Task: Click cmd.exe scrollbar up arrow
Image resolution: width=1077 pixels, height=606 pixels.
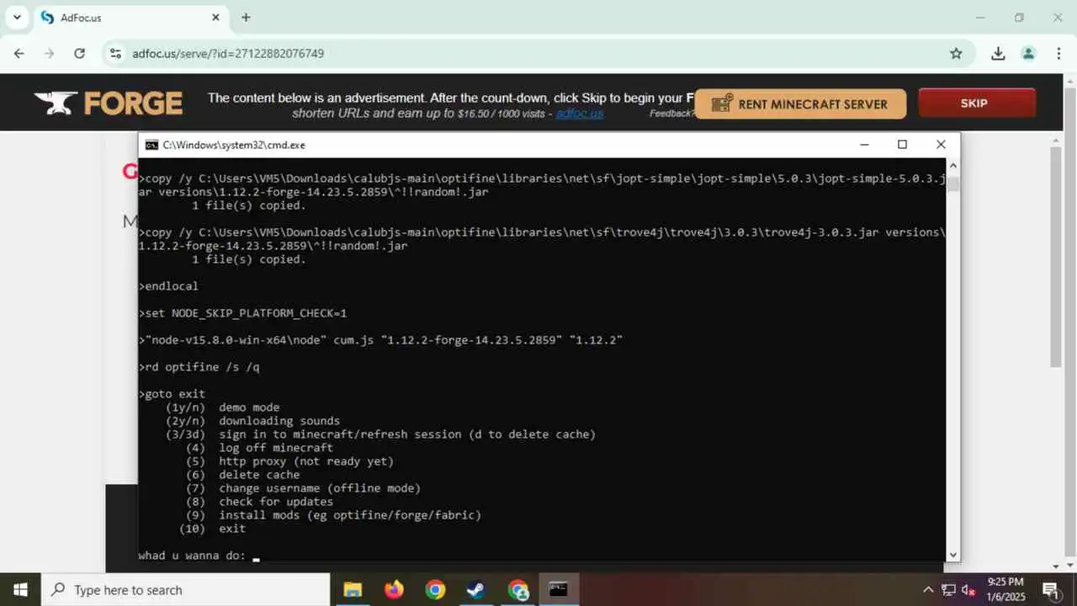Action: coord(953,165)
